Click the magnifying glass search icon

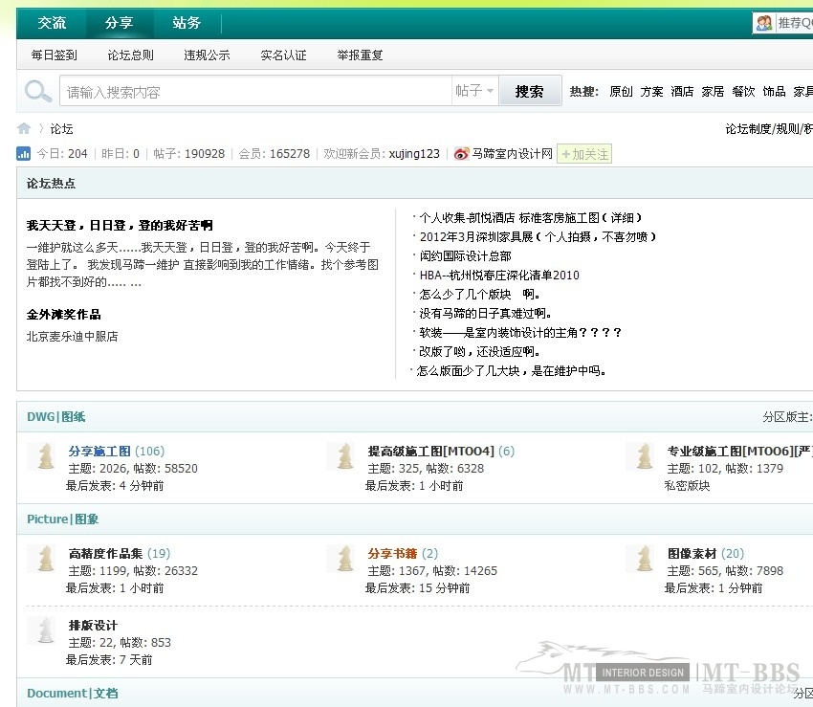[x=36, y=90]
